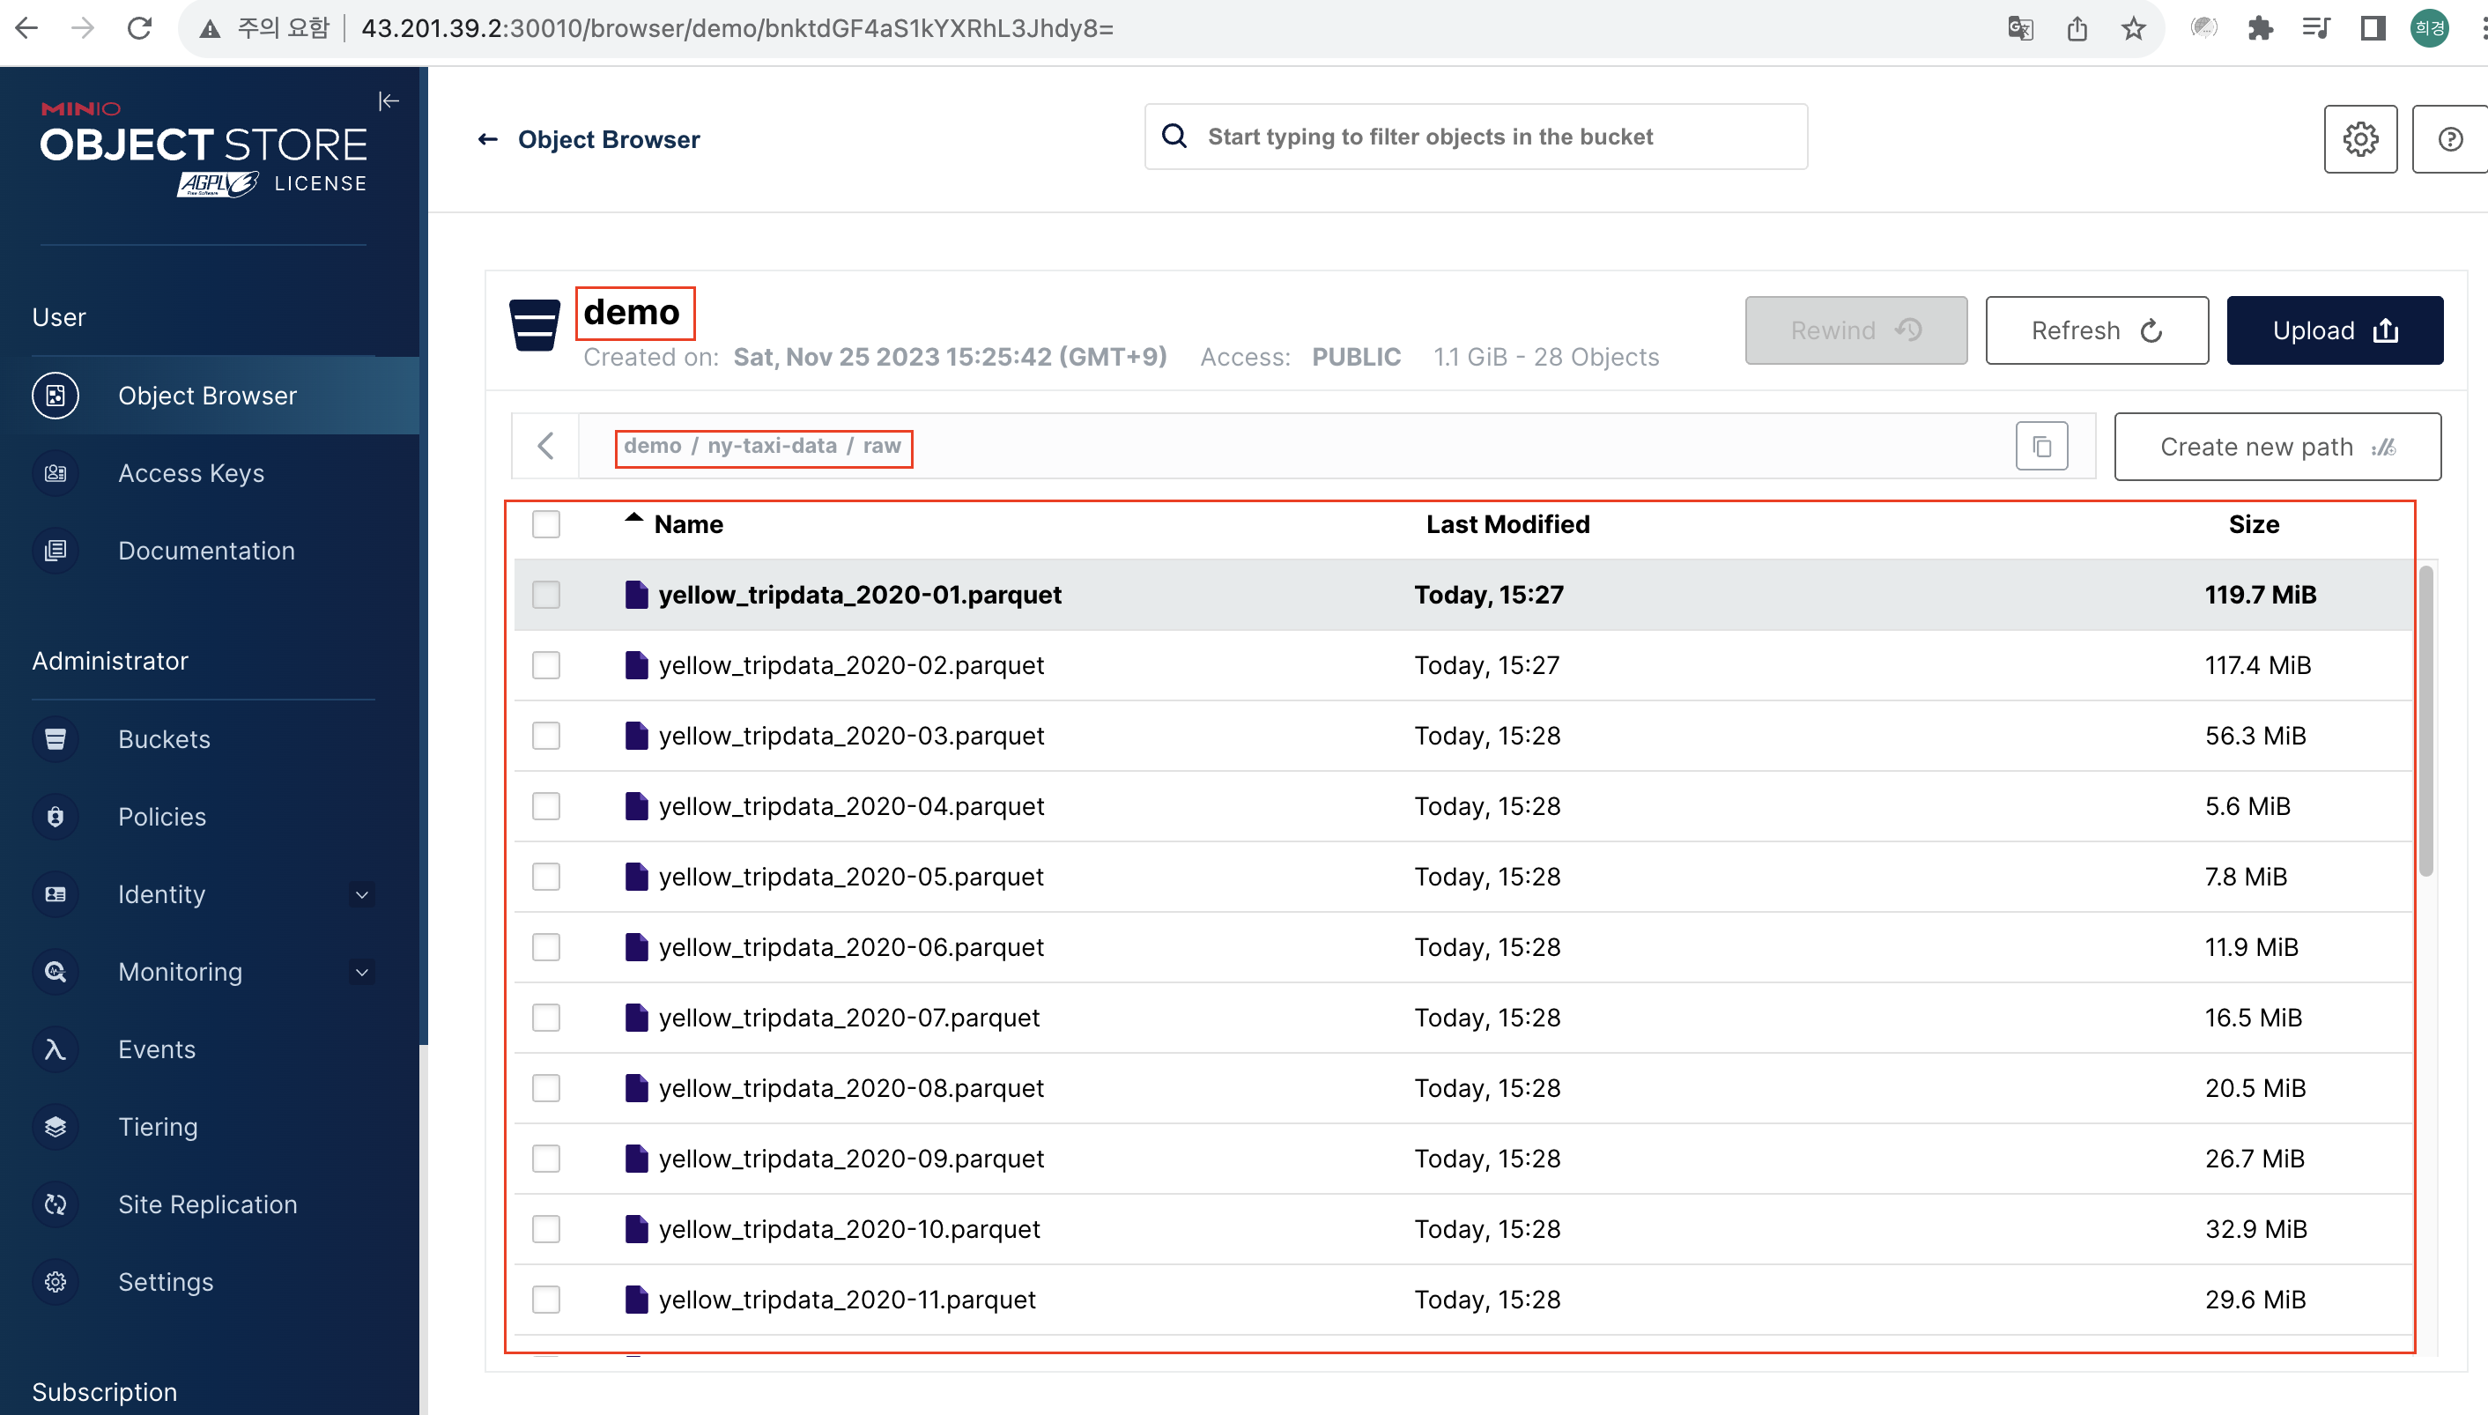Sort objects by Name column arrow
This screenshot has width=2488, height=1415.
pyautogui.click(x=633, y=519)
